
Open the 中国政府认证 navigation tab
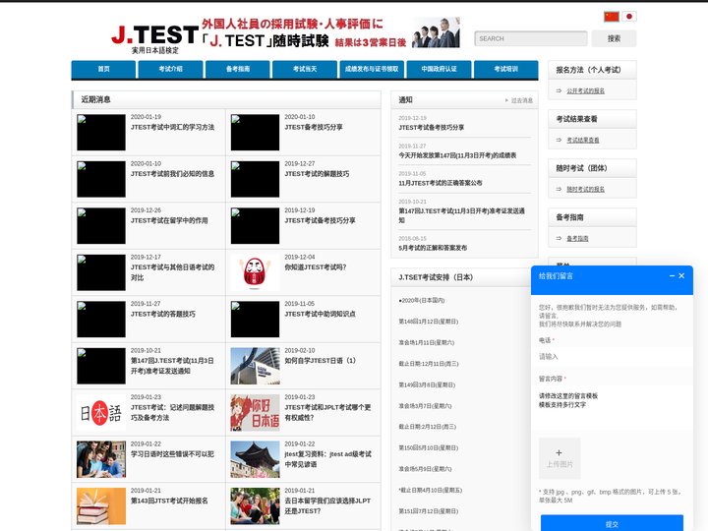tap(439, 69)
